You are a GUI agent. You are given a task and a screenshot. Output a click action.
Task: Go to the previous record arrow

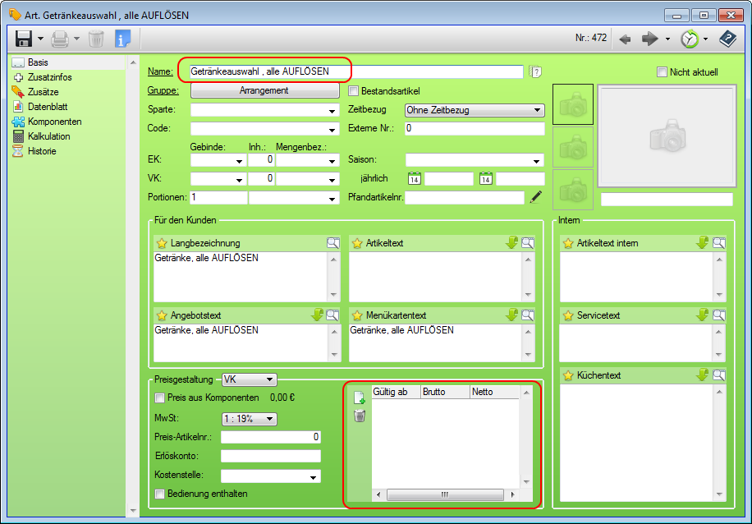coord(625,39)
